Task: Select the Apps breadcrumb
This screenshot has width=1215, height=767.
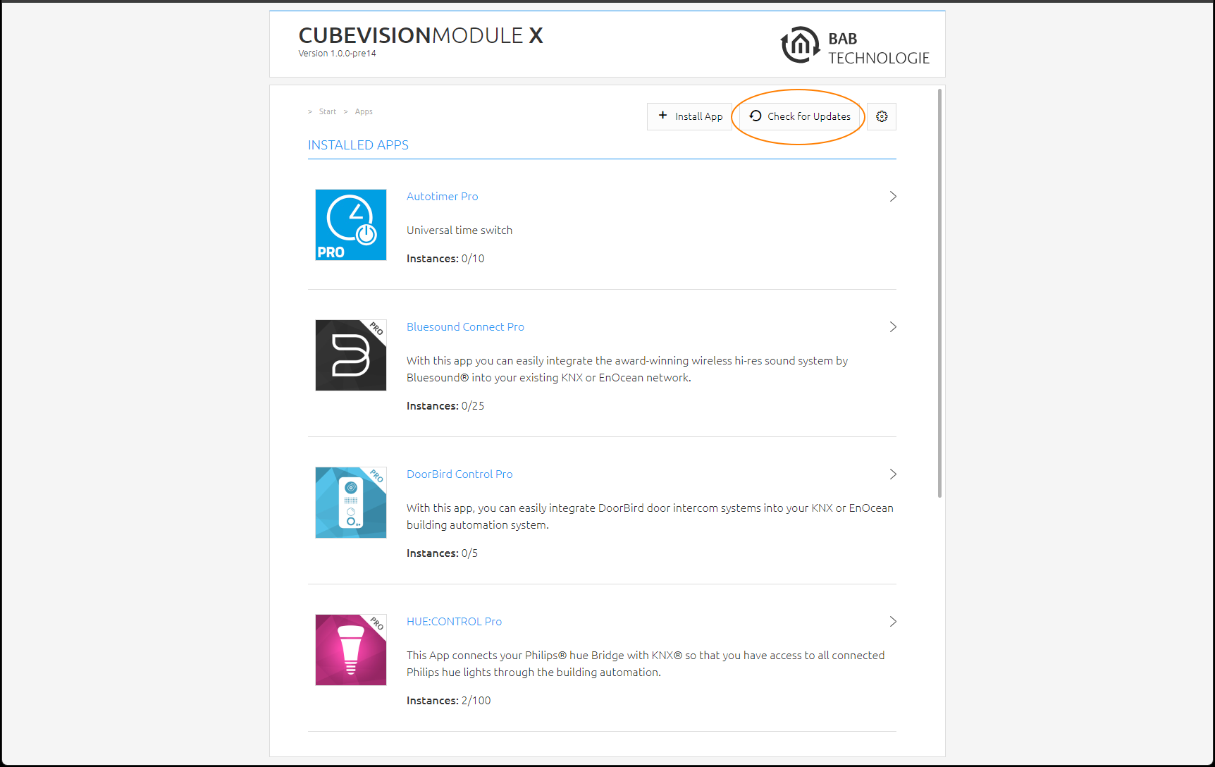Action: click(364, 111)
